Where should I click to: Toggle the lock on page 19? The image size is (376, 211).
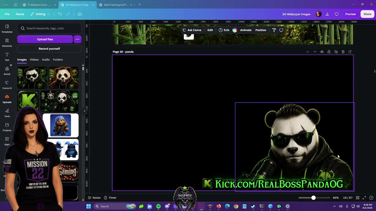coord(329,52)
